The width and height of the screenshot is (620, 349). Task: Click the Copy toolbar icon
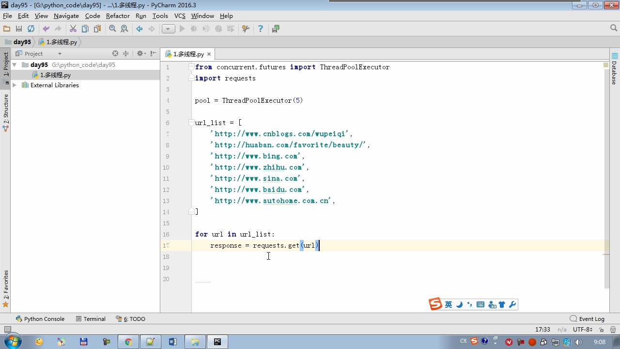click(85, 29)
